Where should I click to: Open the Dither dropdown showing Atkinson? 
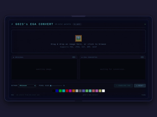tap(27, 86)
